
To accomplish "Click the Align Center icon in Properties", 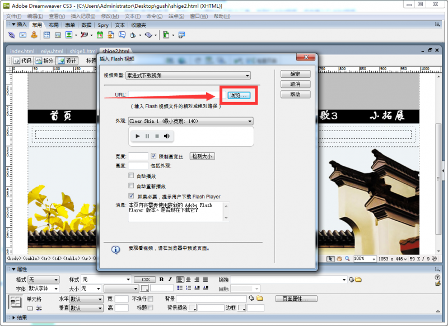I will click(188, 280).
